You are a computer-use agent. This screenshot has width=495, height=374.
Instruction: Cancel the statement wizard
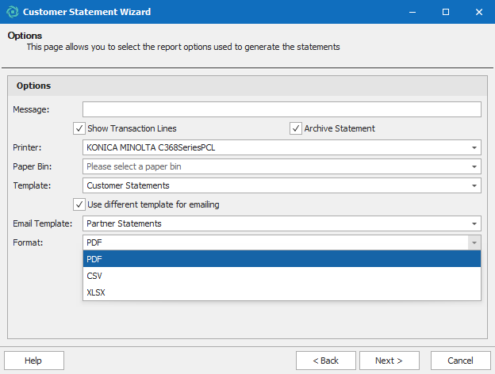point(459,361)
